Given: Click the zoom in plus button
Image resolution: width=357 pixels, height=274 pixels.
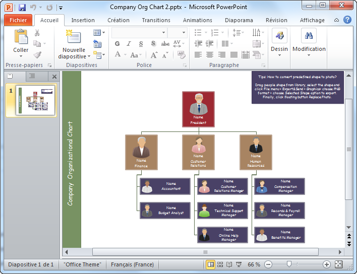Looking at the screenshot, I should pos(326,264).
